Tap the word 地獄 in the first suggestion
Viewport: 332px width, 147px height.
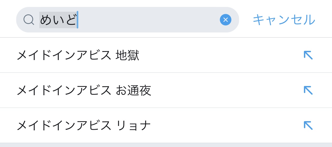pos(127,55)
